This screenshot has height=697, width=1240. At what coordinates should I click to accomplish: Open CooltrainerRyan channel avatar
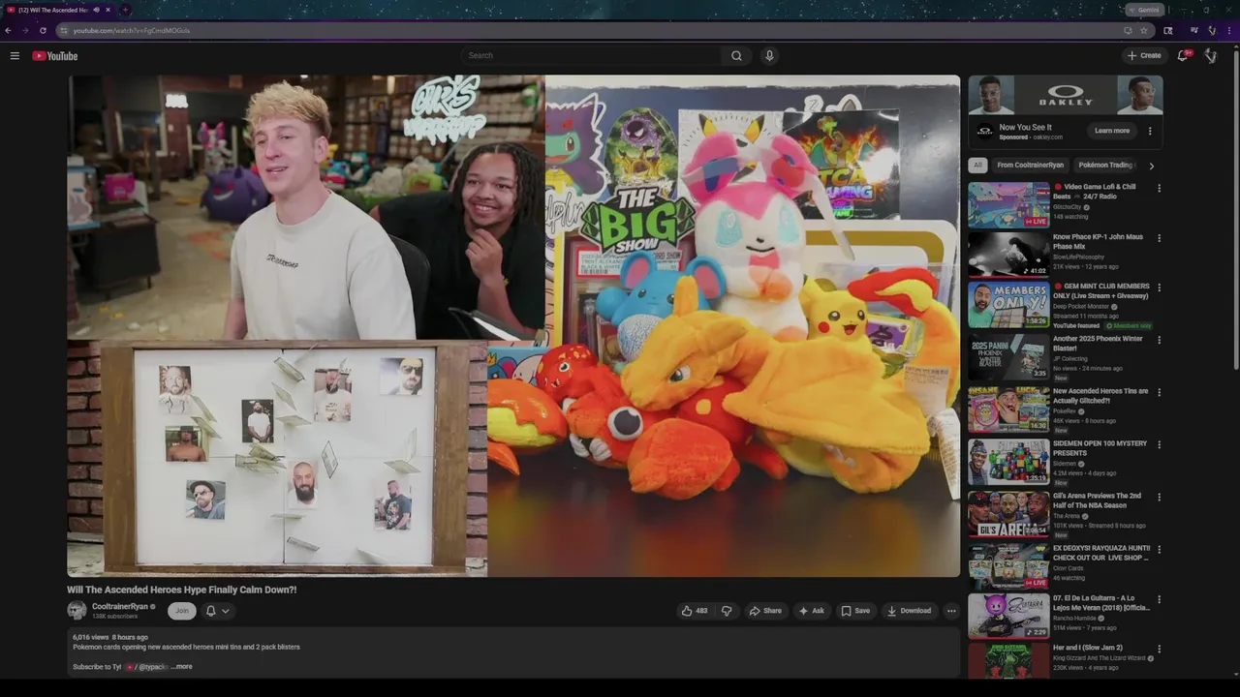pyautogui.click(x=77, y=610)
